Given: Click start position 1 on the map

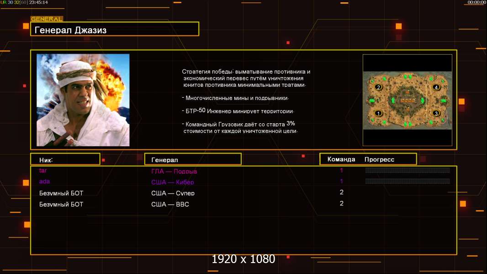Looking at the screenshot, I should (x=378, y=113).
